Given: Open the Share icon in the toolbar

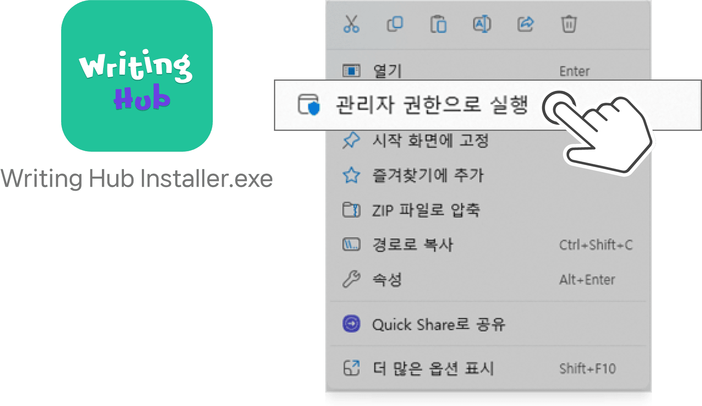Looking at the screenshot, I should pyautogui.click(x=525, y=24).
